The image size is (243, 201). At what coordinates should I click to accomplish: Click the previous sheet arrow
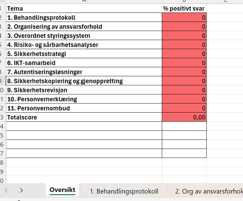[x=6, y=190]
